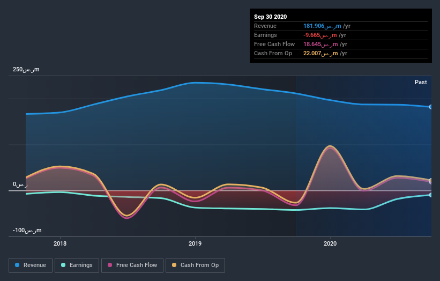Click the teal Earnings endpoint marker
The image size is (440, 281).
(x=431, y=195)
